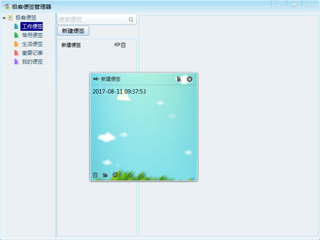Viewport: 320px width, 240px height.
Task: Click the sticky note title 新建便签
Action: 110,79
